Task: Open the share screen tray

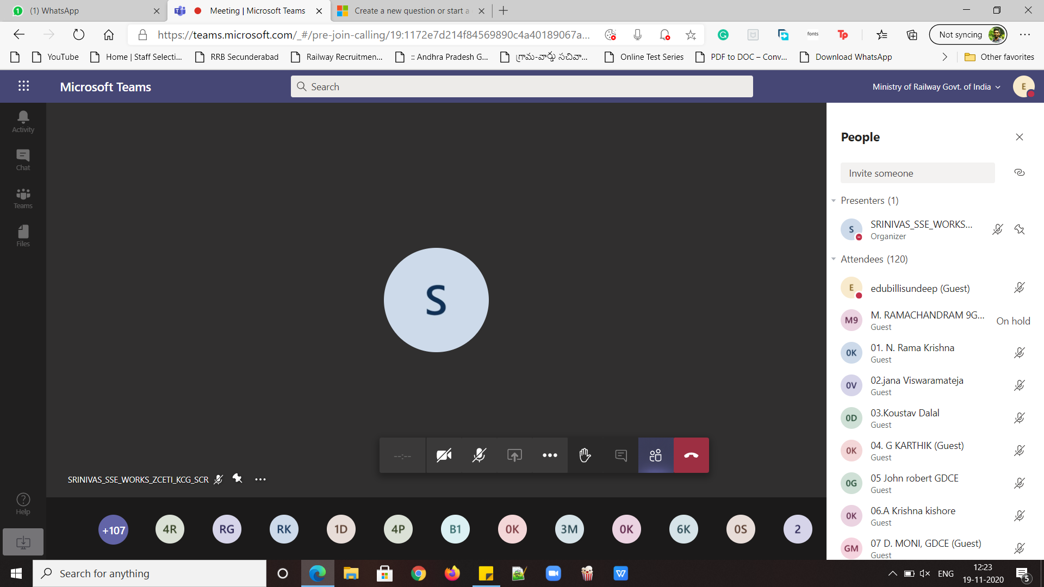Action: [x=514, y=455]
